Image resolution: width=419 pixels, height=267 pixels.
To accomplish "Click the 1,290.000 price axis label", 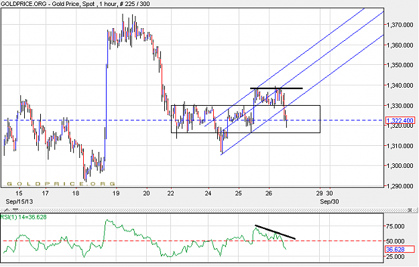I will (400, 186).
